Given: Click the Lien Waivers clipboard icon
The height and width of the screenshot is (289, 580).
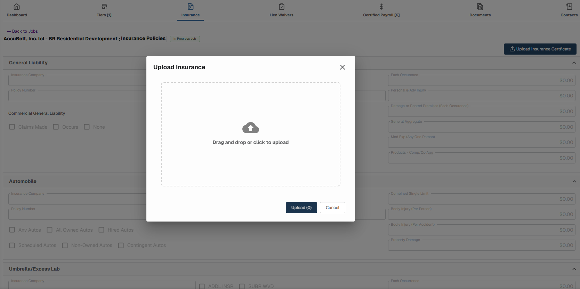Looking at the screenshot, I should click(282, 7).
